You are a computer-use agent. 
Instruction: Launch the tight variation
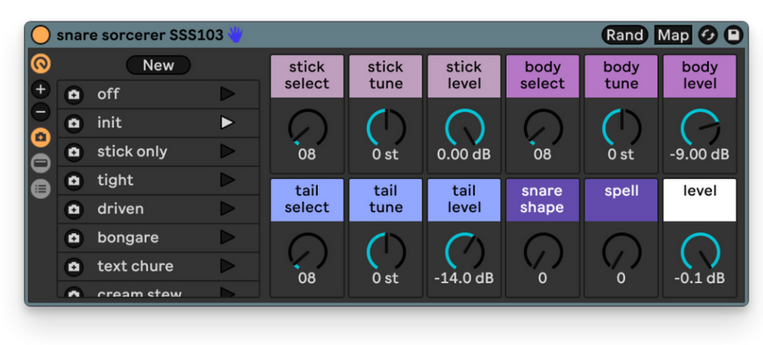pyautogui.click(x=227, y=180)
